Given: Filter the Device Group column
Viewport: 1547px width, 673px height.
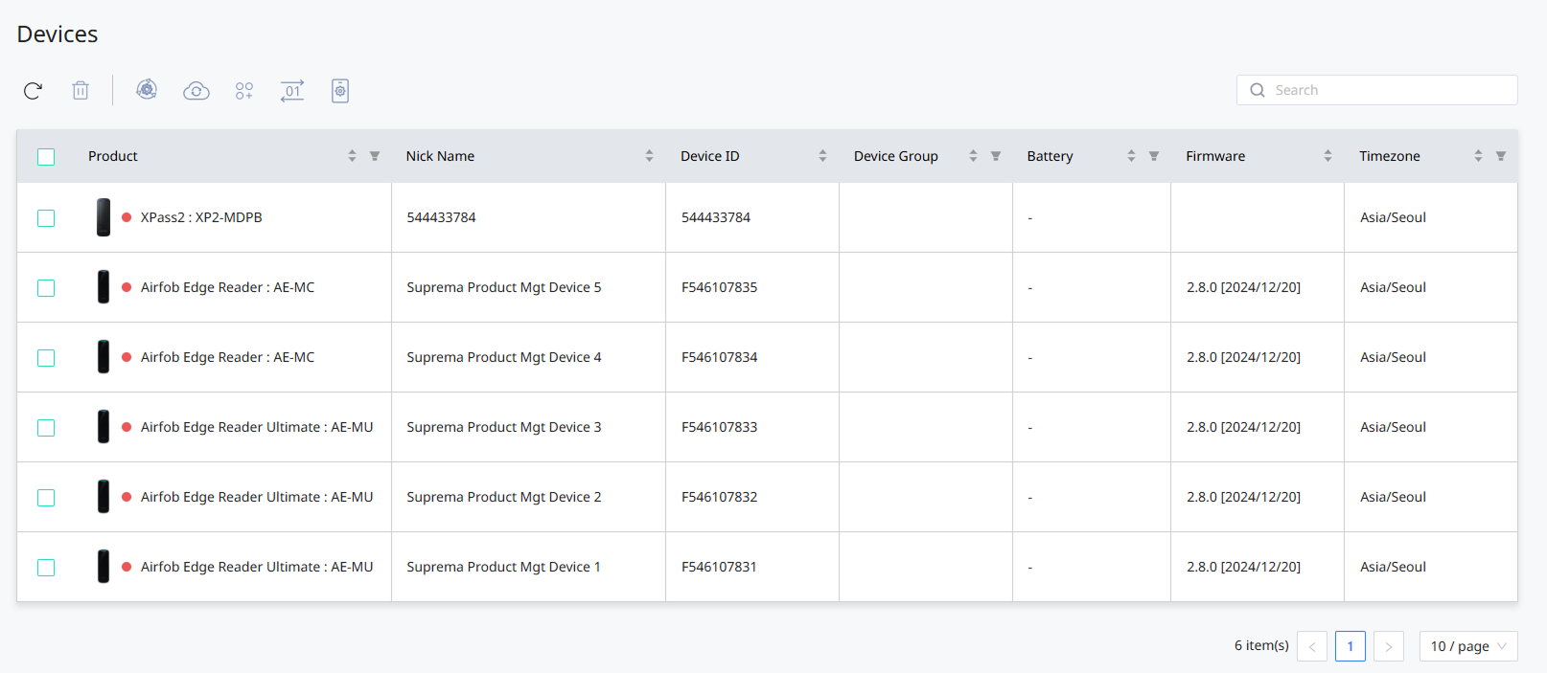Looking at the screenshot, I should (x=996, y=156).
